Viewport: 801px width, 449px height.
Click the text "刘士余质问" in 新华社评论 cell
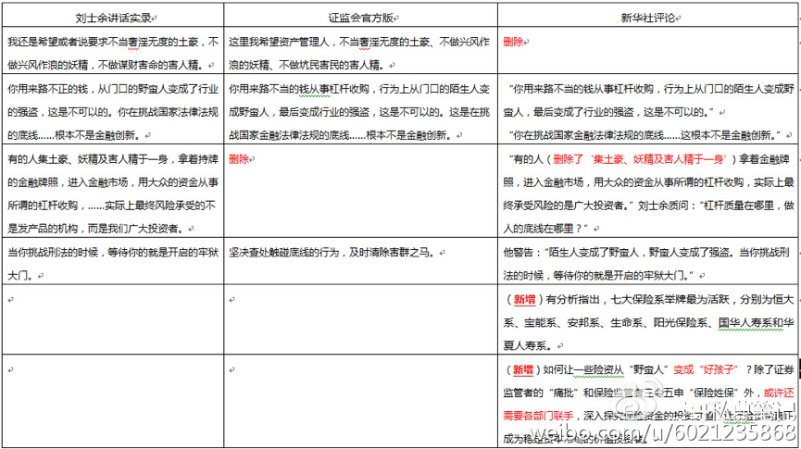664,206
